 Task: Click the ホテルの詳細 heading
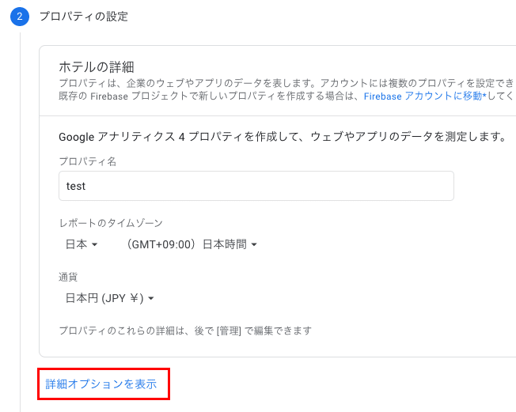tap(97, 67)
